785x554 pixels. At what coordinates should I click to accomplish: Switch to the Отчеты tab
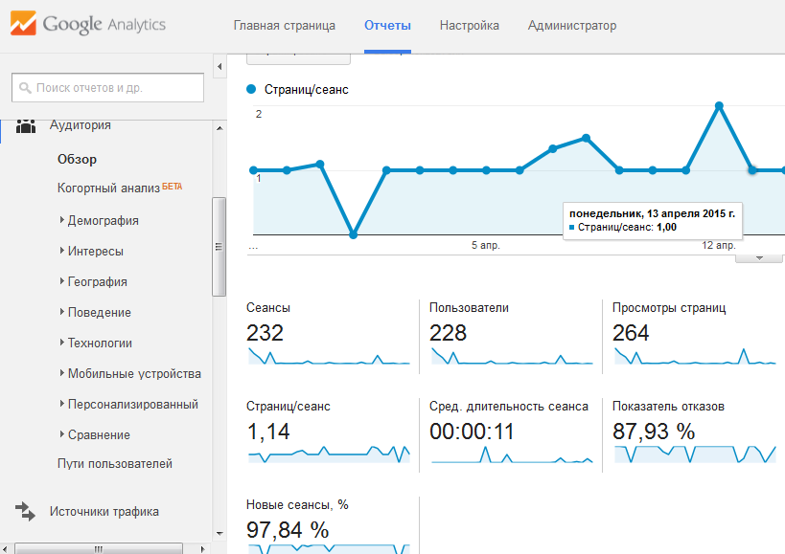point(387,26)
